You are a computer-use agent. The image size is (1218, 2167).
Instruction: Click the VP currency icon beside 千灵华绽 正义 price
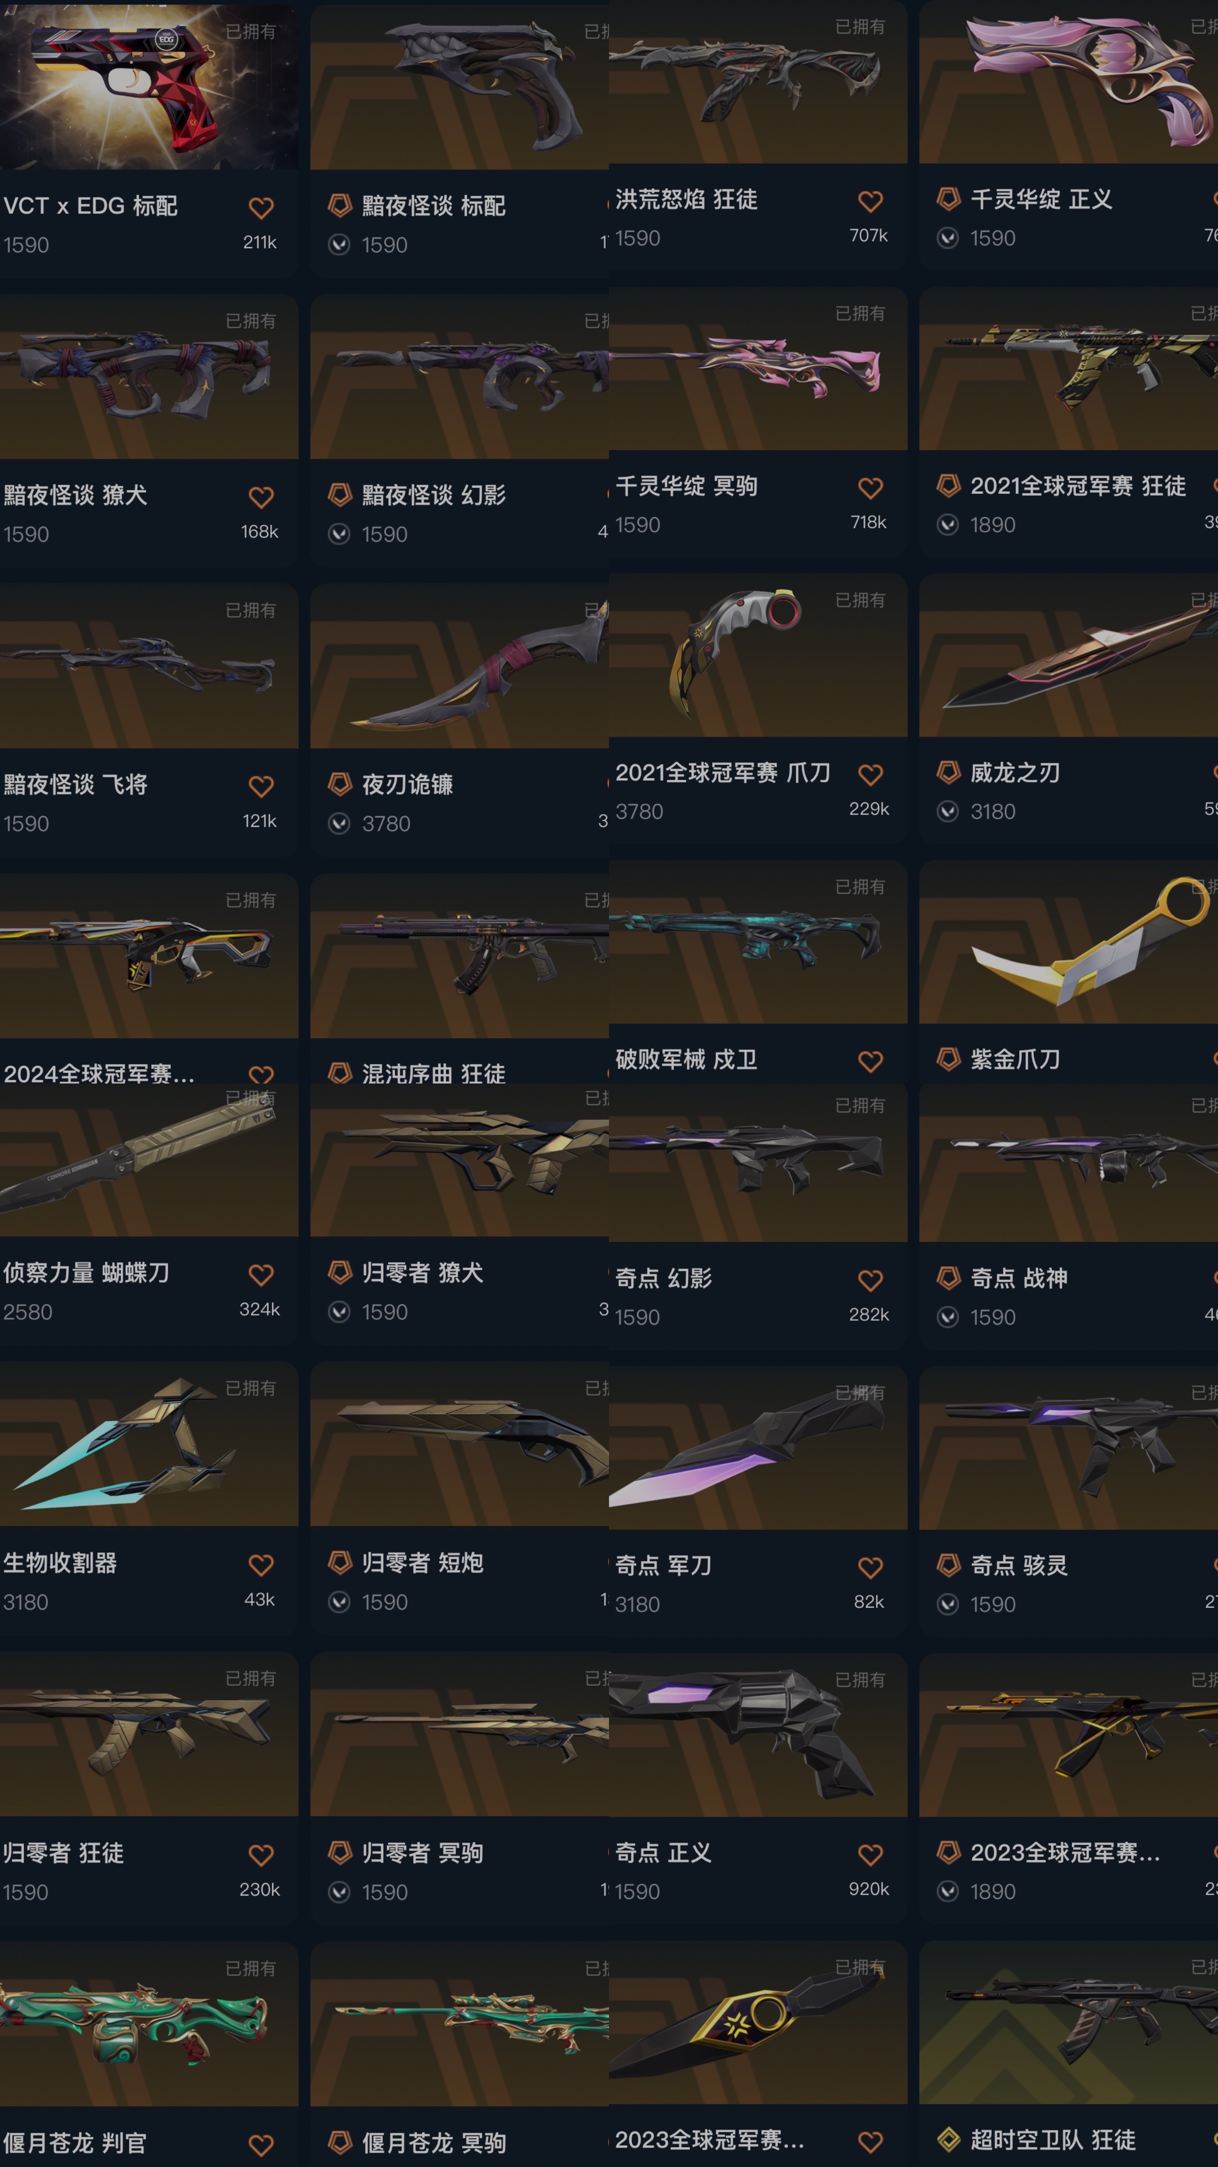[x=948, y=238]
